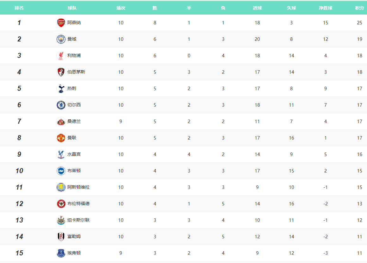Select the Everton club crest
The height and width of the screenshot is (263, 367).
coord(61,253)
